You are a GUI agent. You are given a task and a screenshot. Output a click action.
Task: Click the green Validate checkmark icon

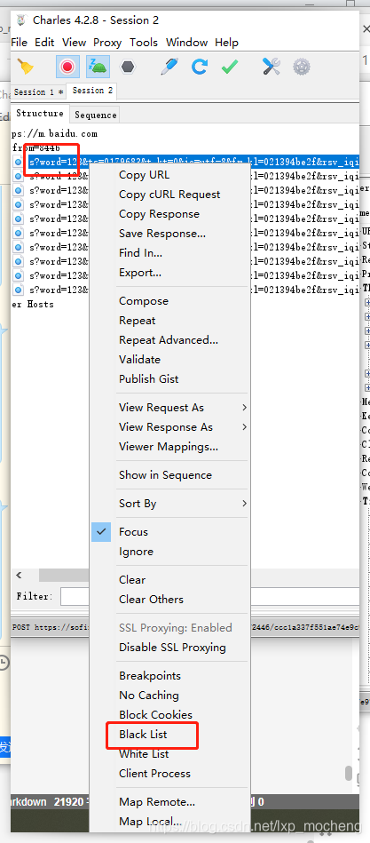tap(230, 67)
